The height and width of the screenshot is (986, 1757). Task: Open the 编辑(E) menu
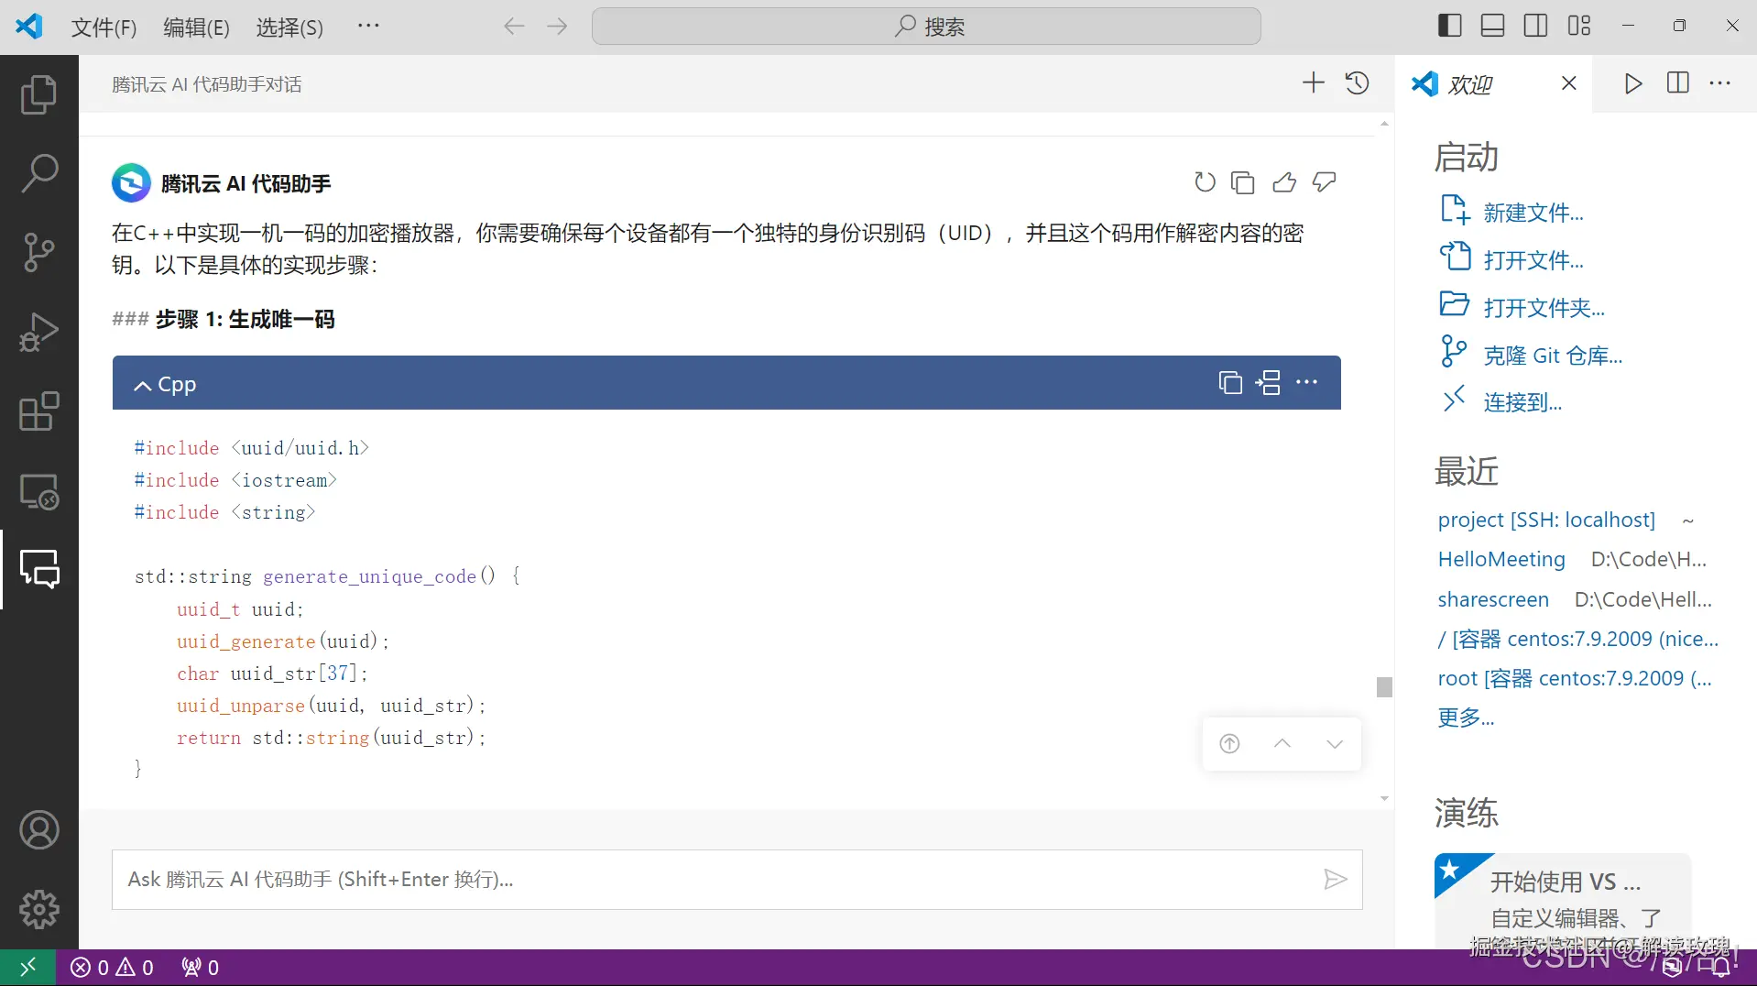(x=196, y=27)
